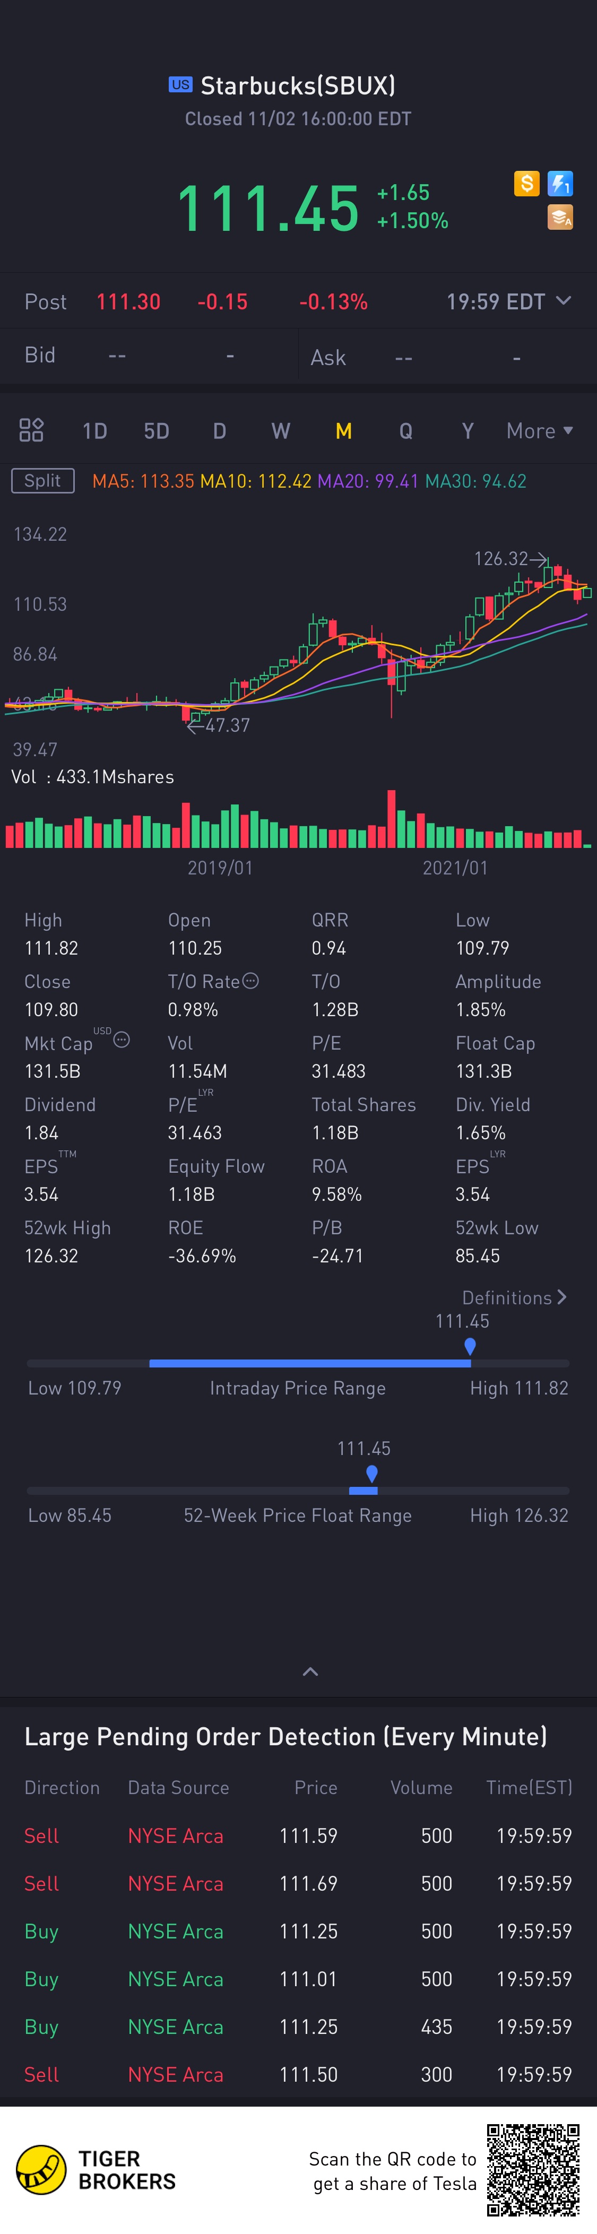Collapse the details with the up chevron
Image resolution: width=597 pixels, height=2234 pixels.
click(310, 1671)
